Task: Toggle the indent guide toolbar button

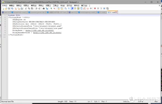Action: click(x=72, y=8)
